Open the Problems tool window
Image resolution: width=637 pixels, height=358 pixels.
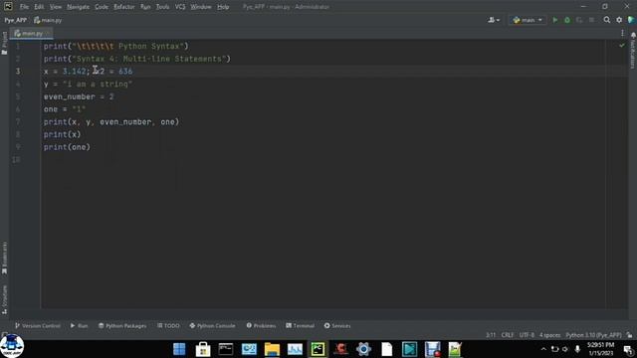pos(261,325)
